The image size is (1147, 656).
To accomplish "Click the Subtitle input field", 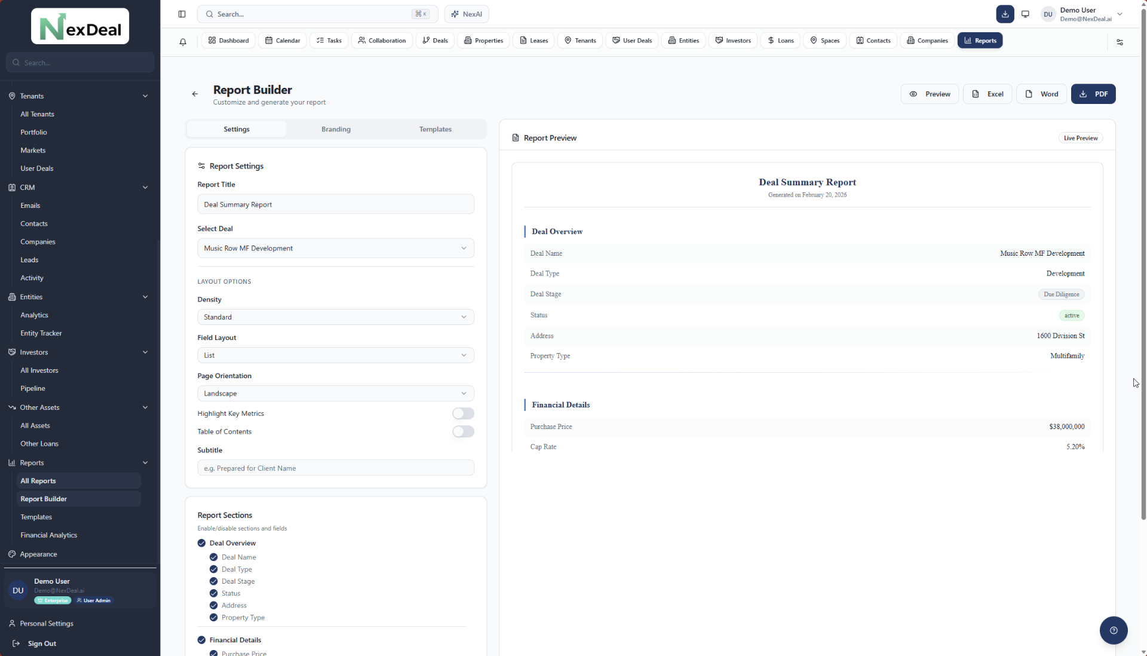I will [x=336, y=468].
